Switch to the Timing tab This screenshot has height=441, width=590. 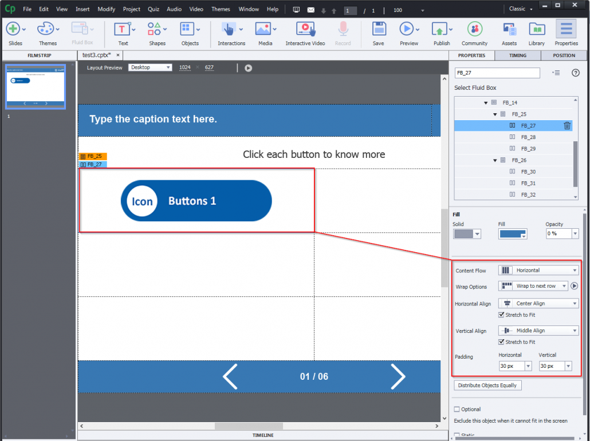(517, 55)
